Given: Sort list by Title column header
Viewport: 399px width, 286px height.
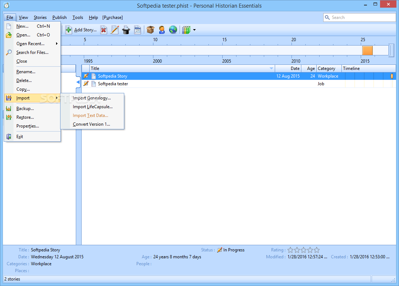Looking at the screenshot, I should pos(182,68).
